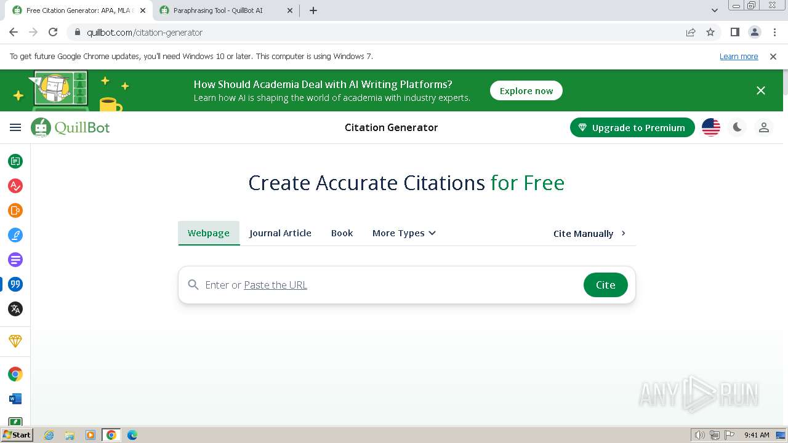Image resolution: width=788 pixels, height=443 pixels.
Task: Open Chrome three-dot menu
Action: tap(774, 32)
